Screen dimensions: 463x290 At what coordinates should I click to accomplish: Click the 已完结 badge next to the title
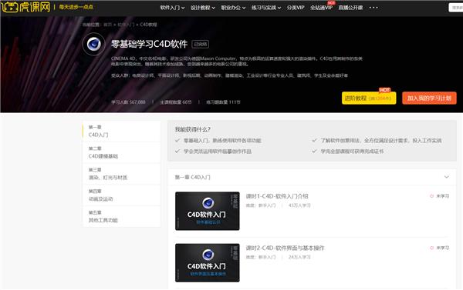pos(201,44)
